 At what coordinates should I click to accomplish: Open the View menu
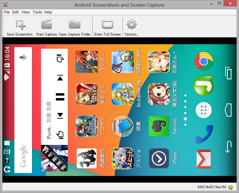[x=25, y=12]
